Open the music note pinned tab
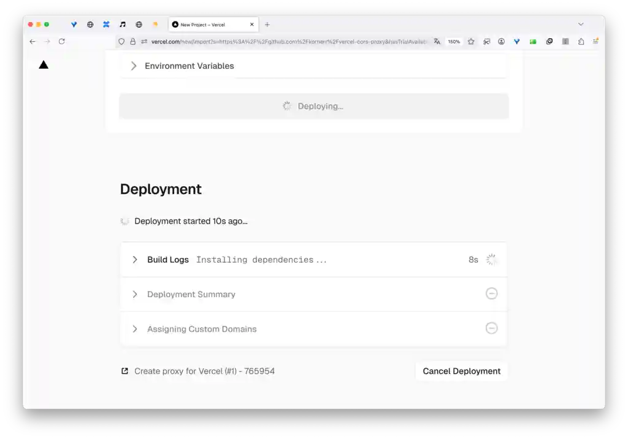Image resolution: width=628 pixels, height=439 pixels. point(123,25)
